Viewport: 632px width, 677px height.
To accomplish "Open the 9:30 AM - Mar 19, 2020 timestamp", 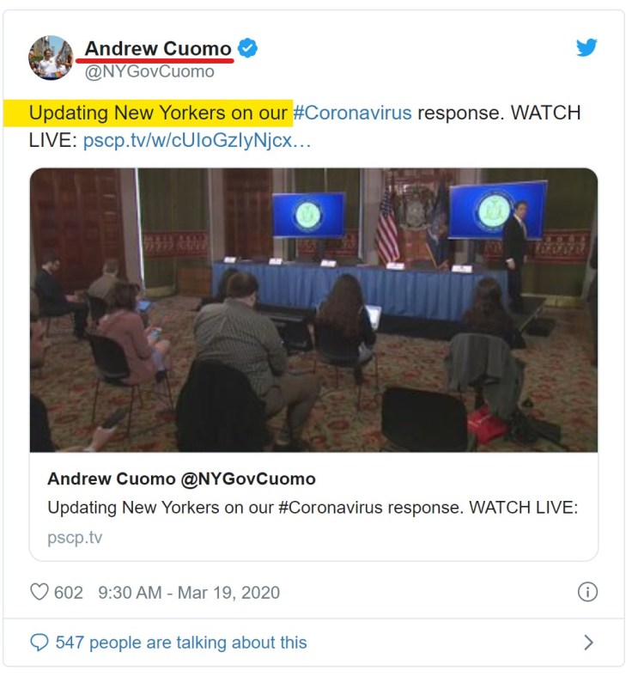I will point(189,593).
